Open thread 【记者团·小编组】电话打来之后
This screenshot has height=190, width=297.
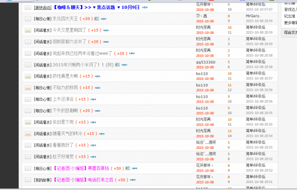click(83, 180)
